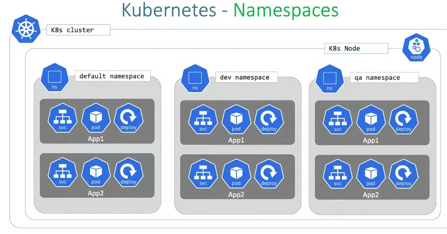Click 'App2' text in dev namespace

[x=236, y=194]
